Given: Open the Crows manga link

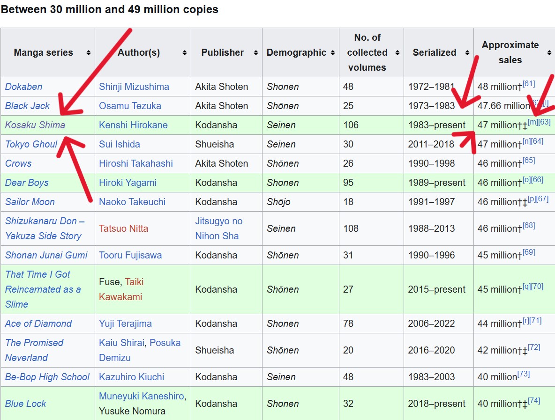Looking at the screenshot, I should [18, 163].
